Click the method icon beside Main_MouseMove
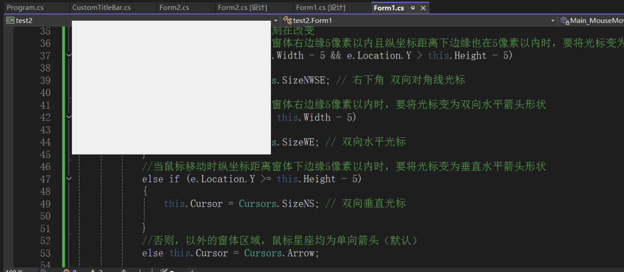The image size is (624, 272). (x=564, y=20)
